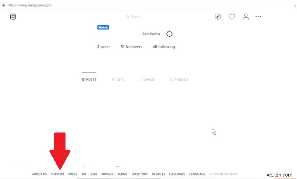Click the © 2019 INSTAGRAM copyright text
The image size is (297, 179).
[223, 174]
